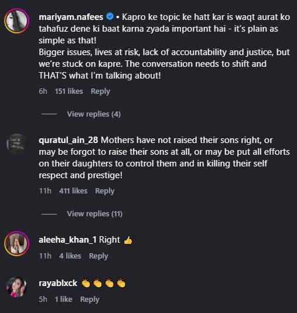
Task: Reply to aleeha_khan_1 comment
Action: 98,256
